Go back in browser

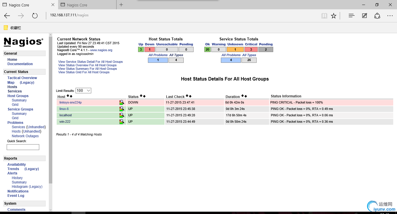(7, 16)
